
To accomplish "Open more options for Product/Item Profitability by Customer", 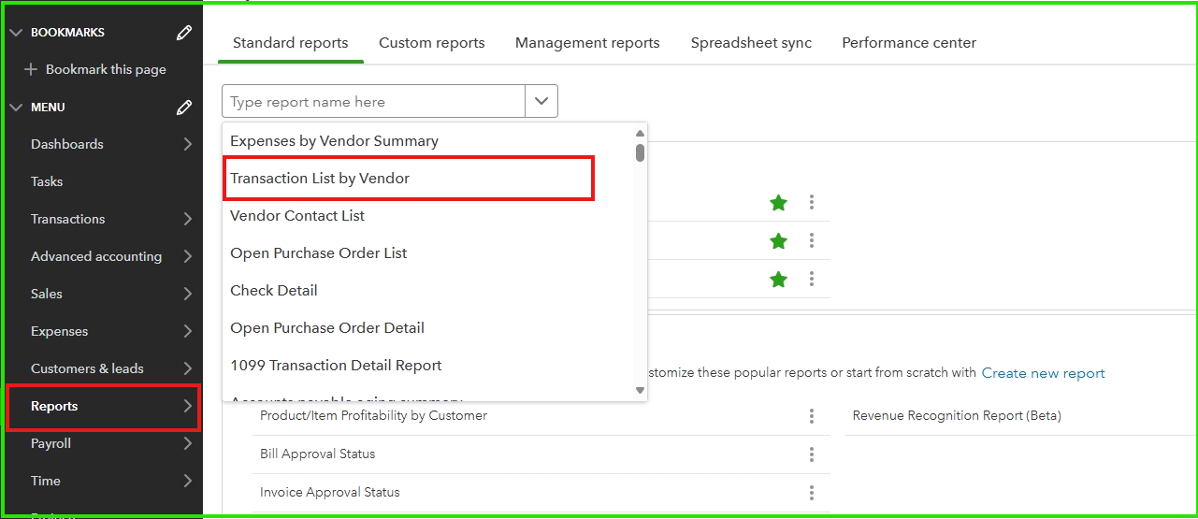I will coord(812,416).
